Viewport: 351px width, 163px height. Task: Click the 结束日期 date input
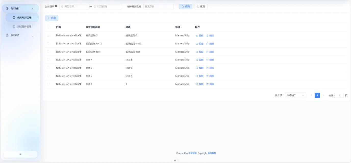(107, 6)
